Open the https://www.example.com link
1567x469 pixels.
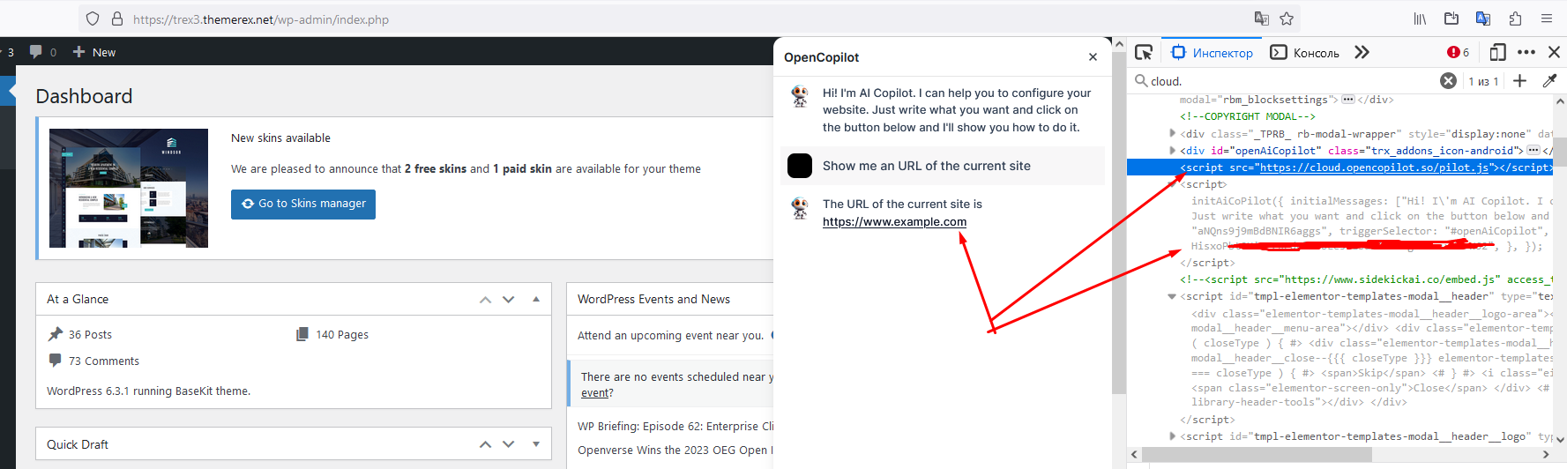point(894,222)
